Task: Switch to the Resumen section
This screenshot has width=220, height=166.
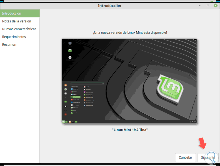Action: coord(20,45)
